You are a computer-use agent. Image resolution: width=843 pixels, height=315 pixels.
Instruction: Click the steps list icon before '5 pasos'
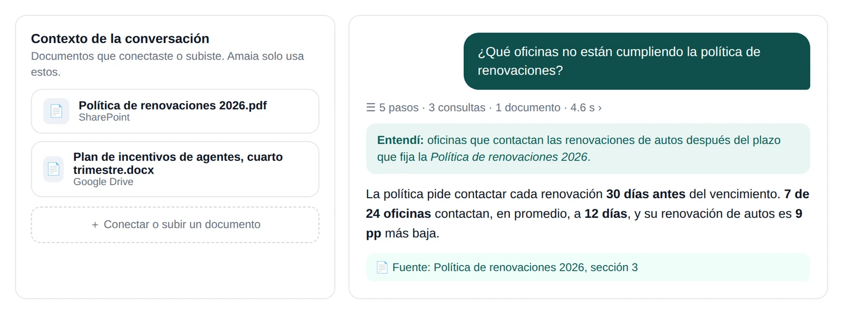click(371, 108)
